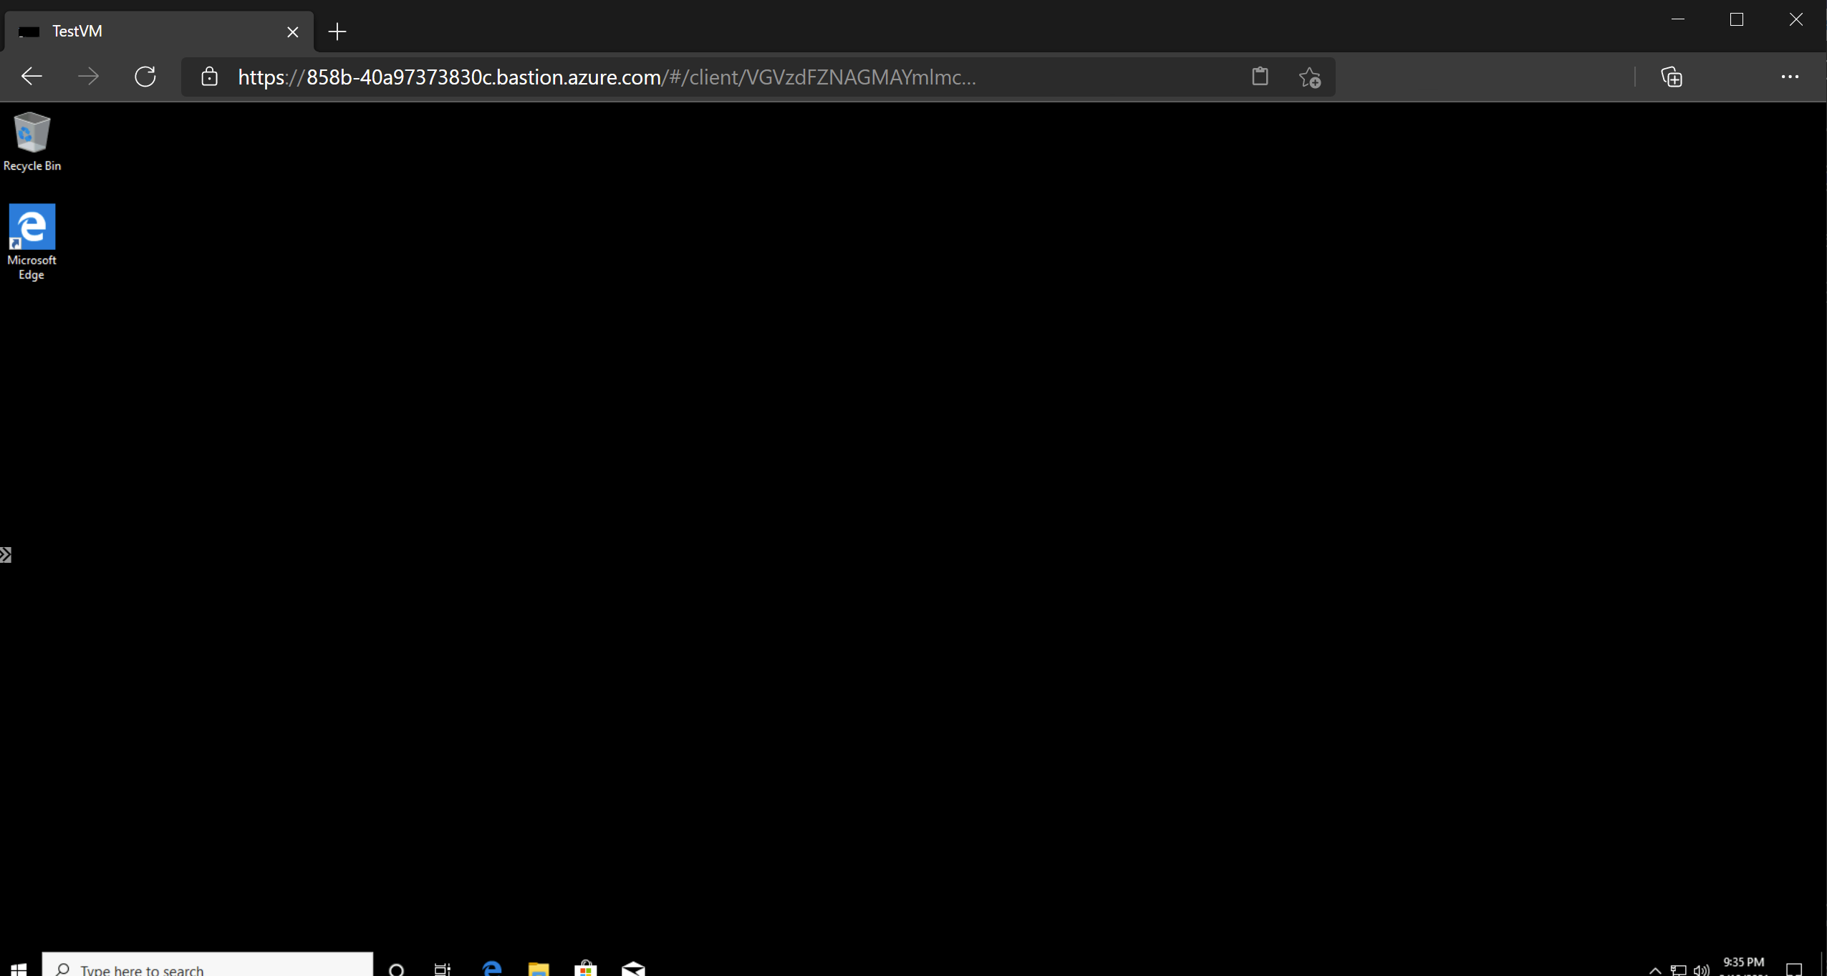1827x976 pixels.
Task: Open browser Collections button
Action: 1672,77
